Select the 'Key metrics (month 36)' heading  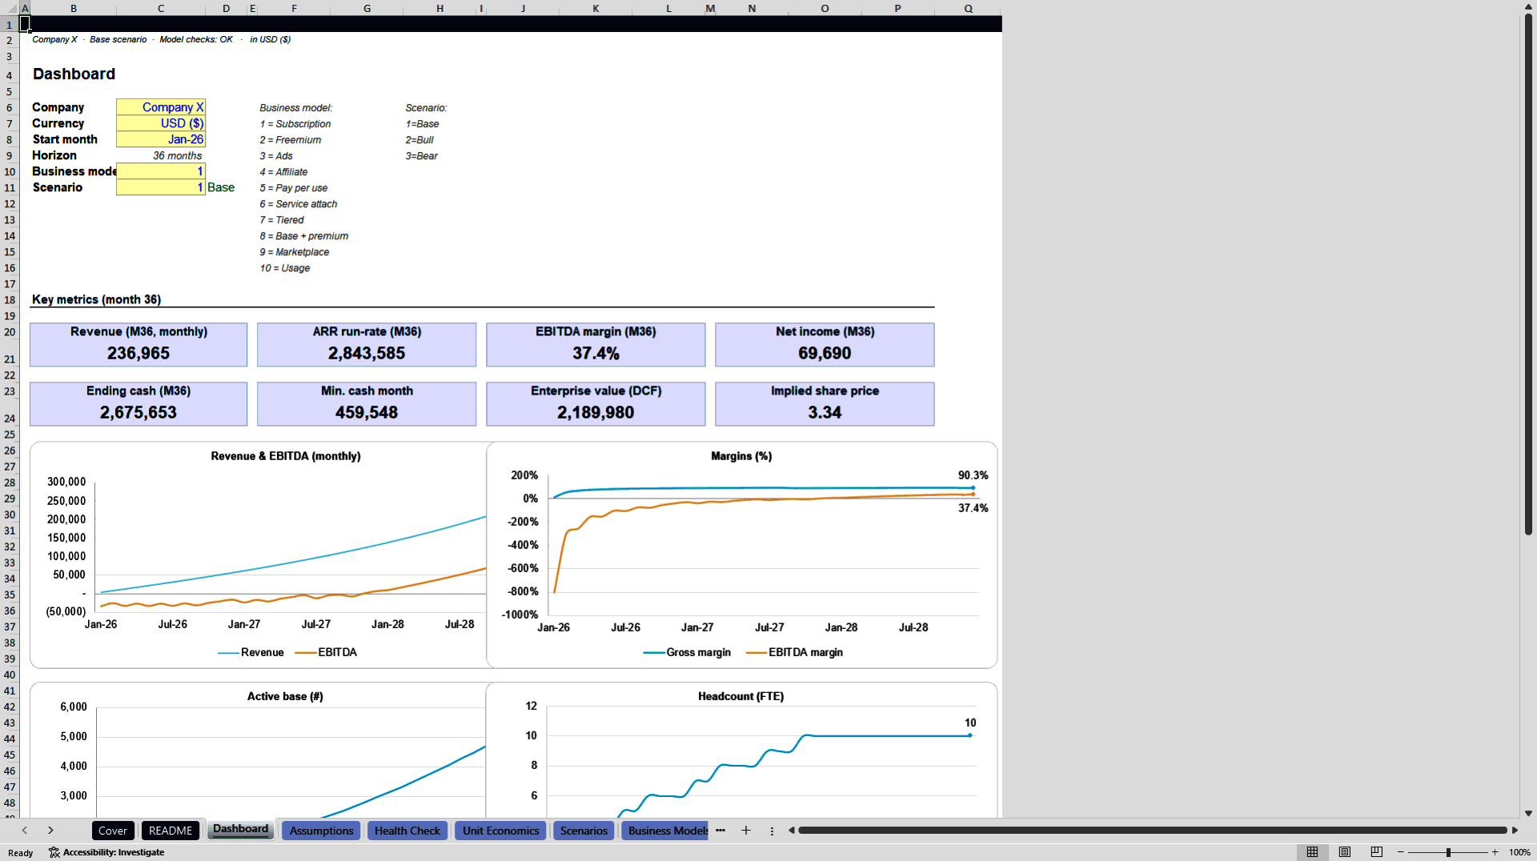[96, 299]
